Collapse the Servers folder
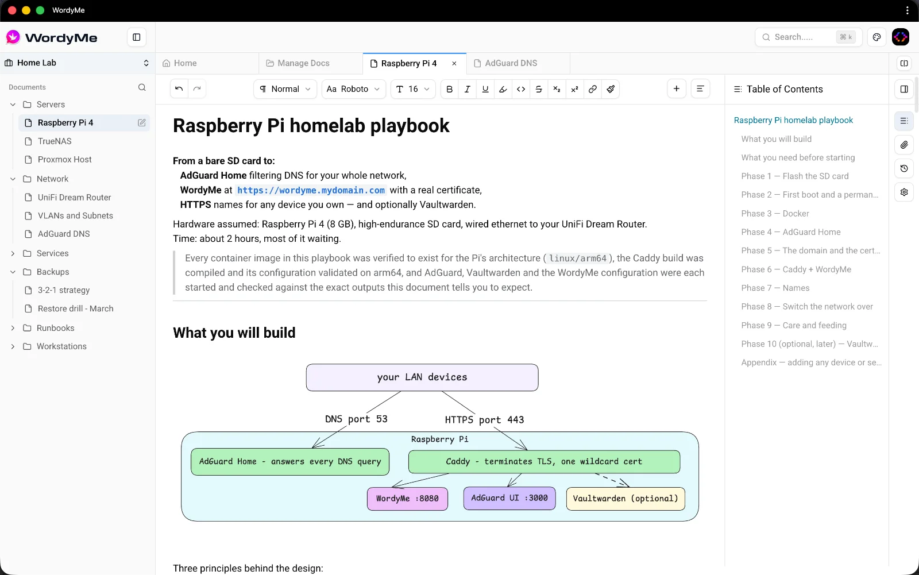 click(13, 105)
